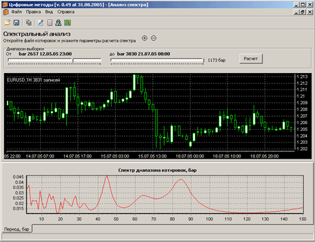Click the person with glasses icon
315x242 pixels.
coord(58,22)
